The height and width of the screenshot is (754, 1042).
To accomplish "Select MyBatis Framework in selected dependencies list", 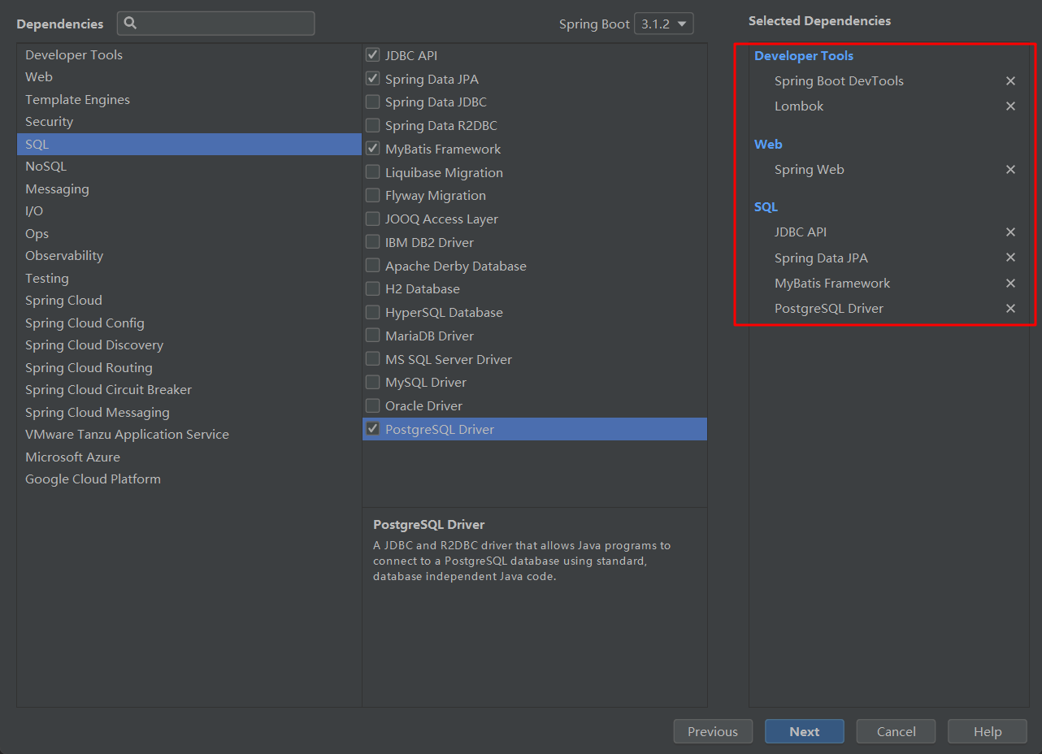I will (832, 284).
